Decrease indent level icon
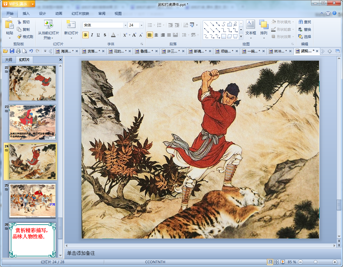This screenshot has width=343, height=267. coord(170,25)
